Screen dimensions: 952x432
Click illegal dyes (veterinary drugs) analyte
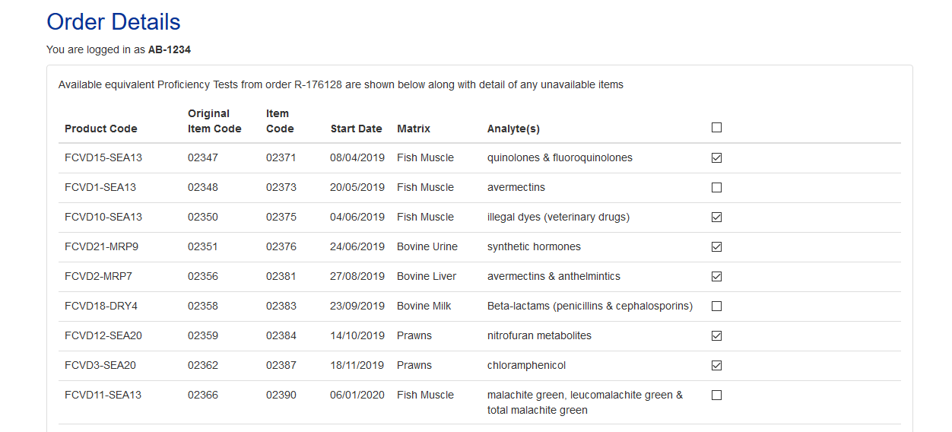[x=558, y=217]
